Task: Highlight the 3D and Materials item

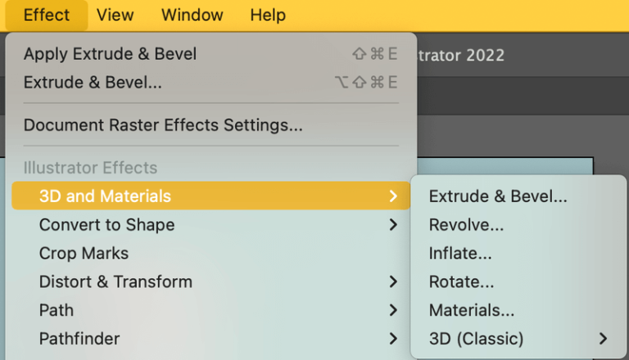Action: [x=105, y=196]
